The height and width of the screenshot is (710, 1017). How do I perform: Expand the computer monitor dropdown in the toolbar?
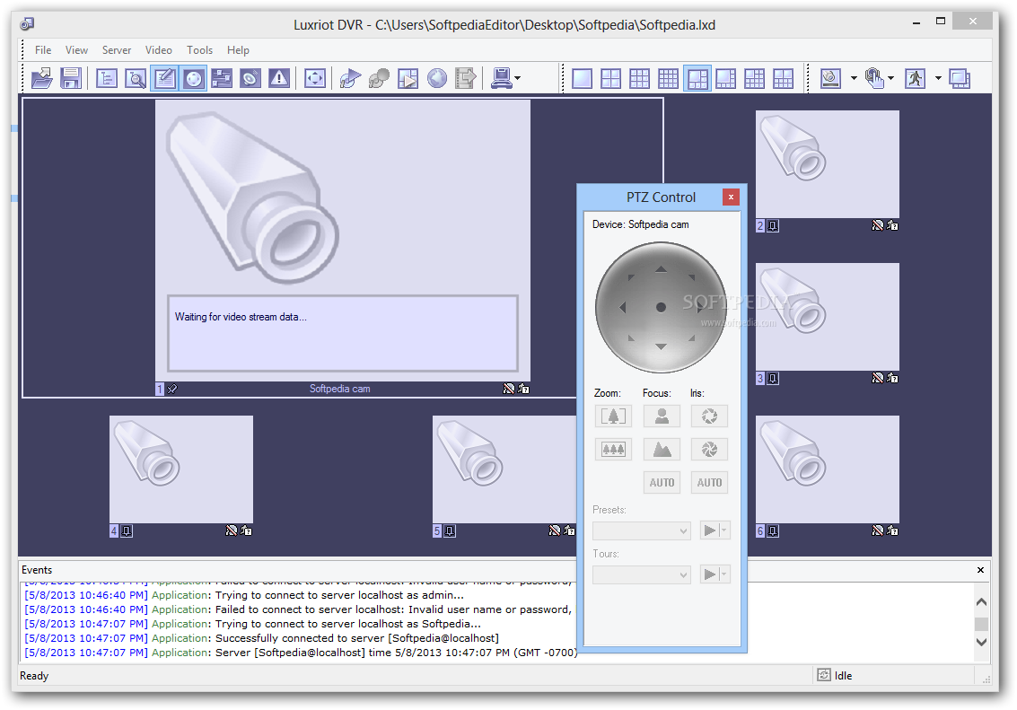point(517,78)
